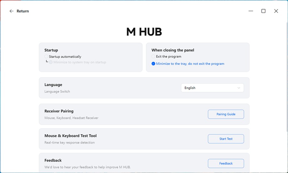The height and width of the screenshot is (173, 288).
Task: Click the back arrow icon
Action: click(x=12, y=11)
